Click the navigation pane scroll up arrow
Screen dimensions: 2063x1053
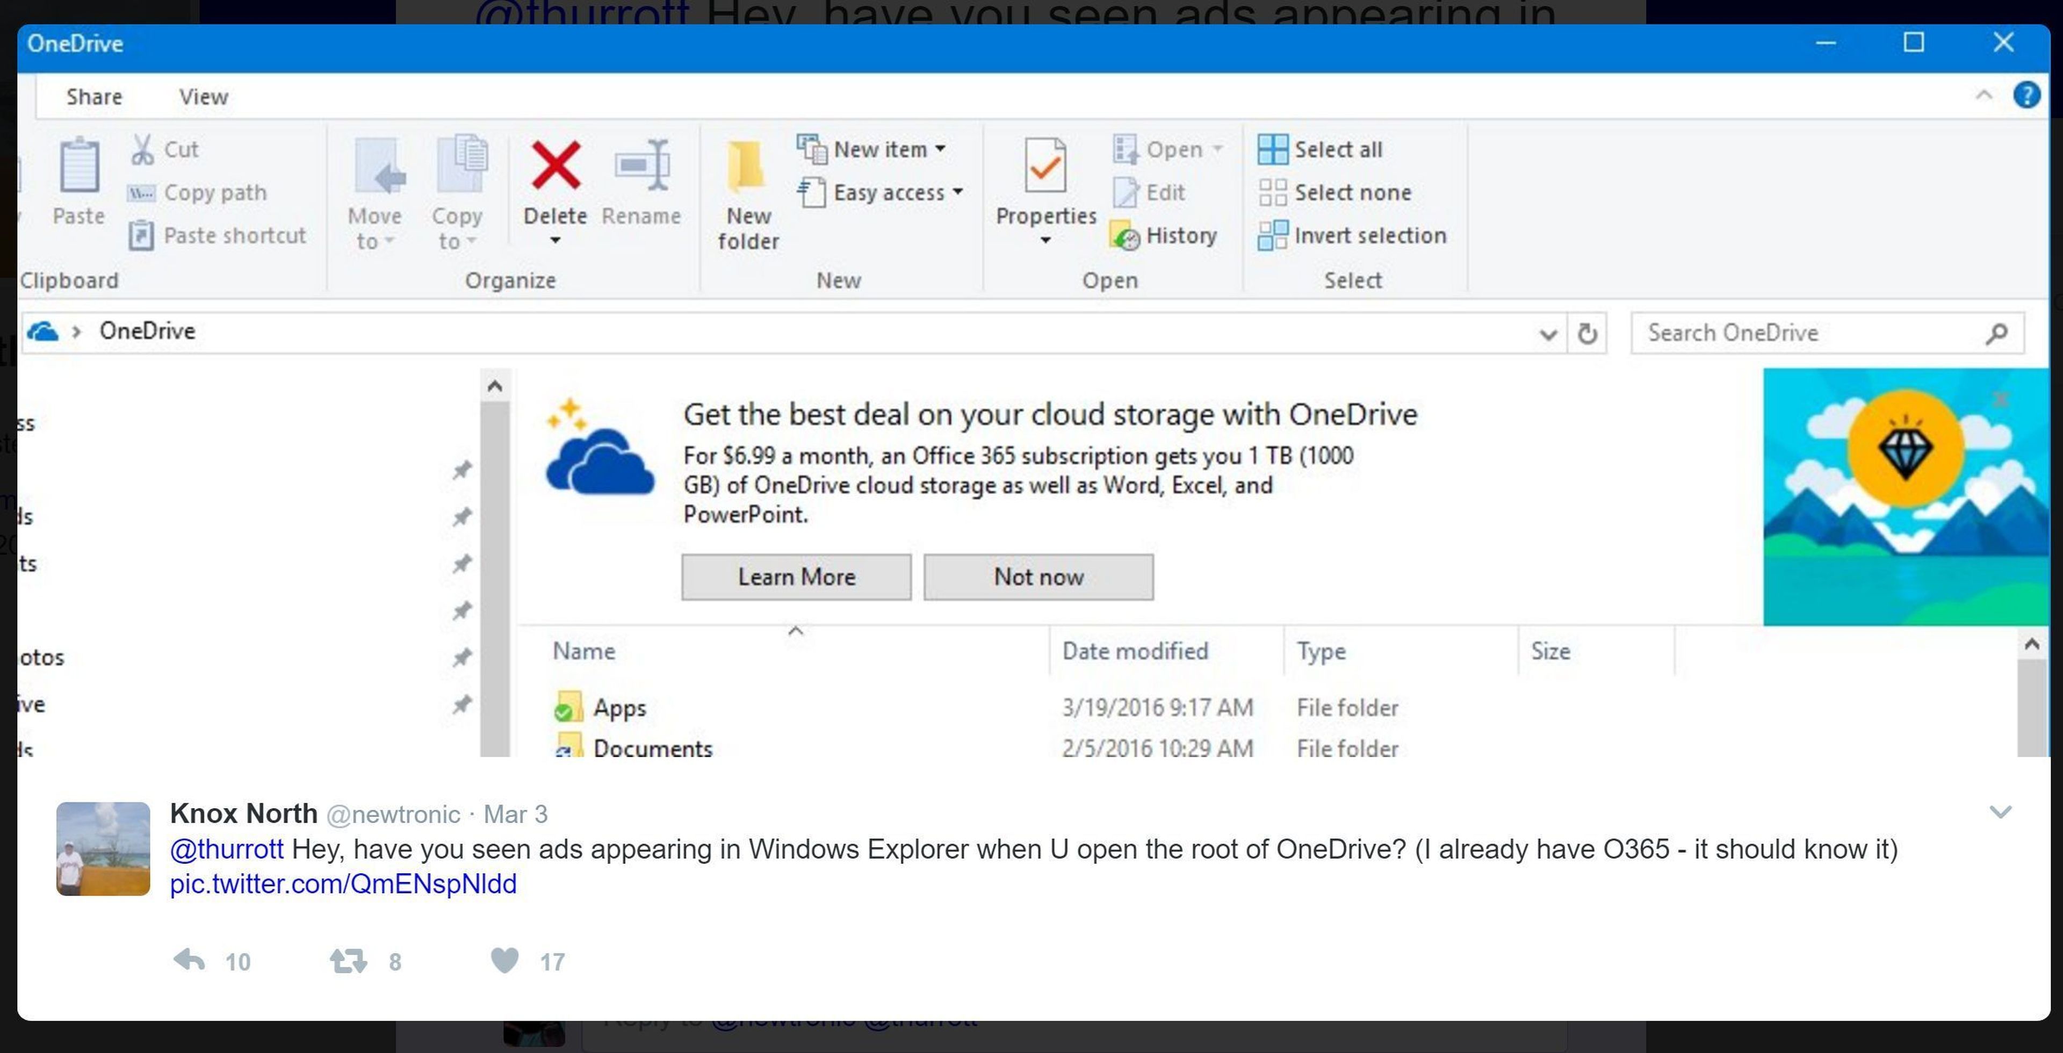point(494,387)
